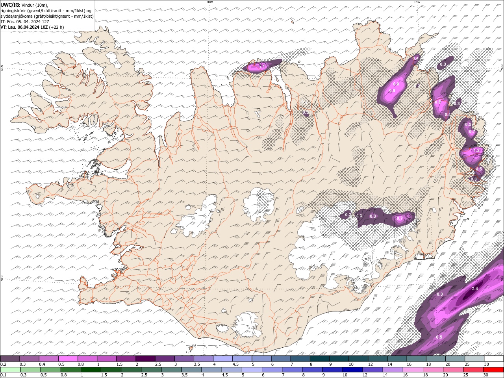Click the '3.5' label on the lower rain scale
Viewport: 504px width, 378px height.
pos(184,375)
